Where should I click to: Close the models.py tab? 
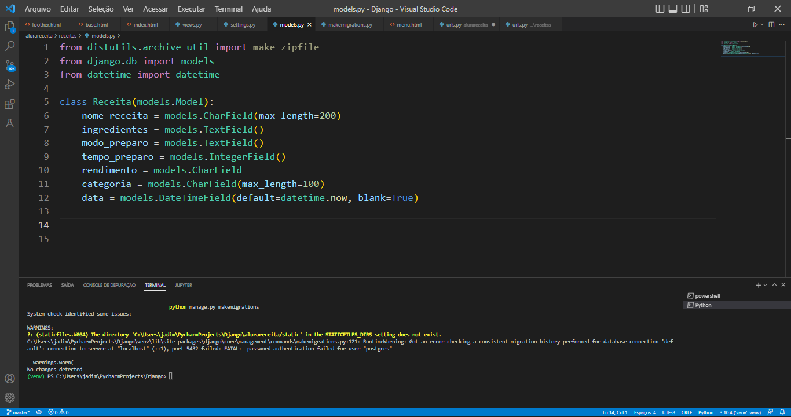pyautogui.click(x=309, y=25)
